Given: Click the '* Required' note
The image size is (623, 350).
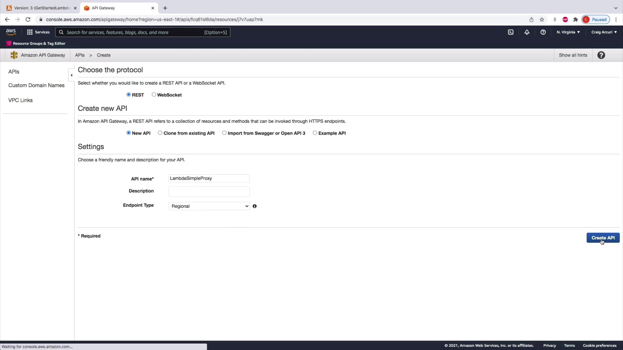Looking at the screenshot, I should (x=89, y=236).
